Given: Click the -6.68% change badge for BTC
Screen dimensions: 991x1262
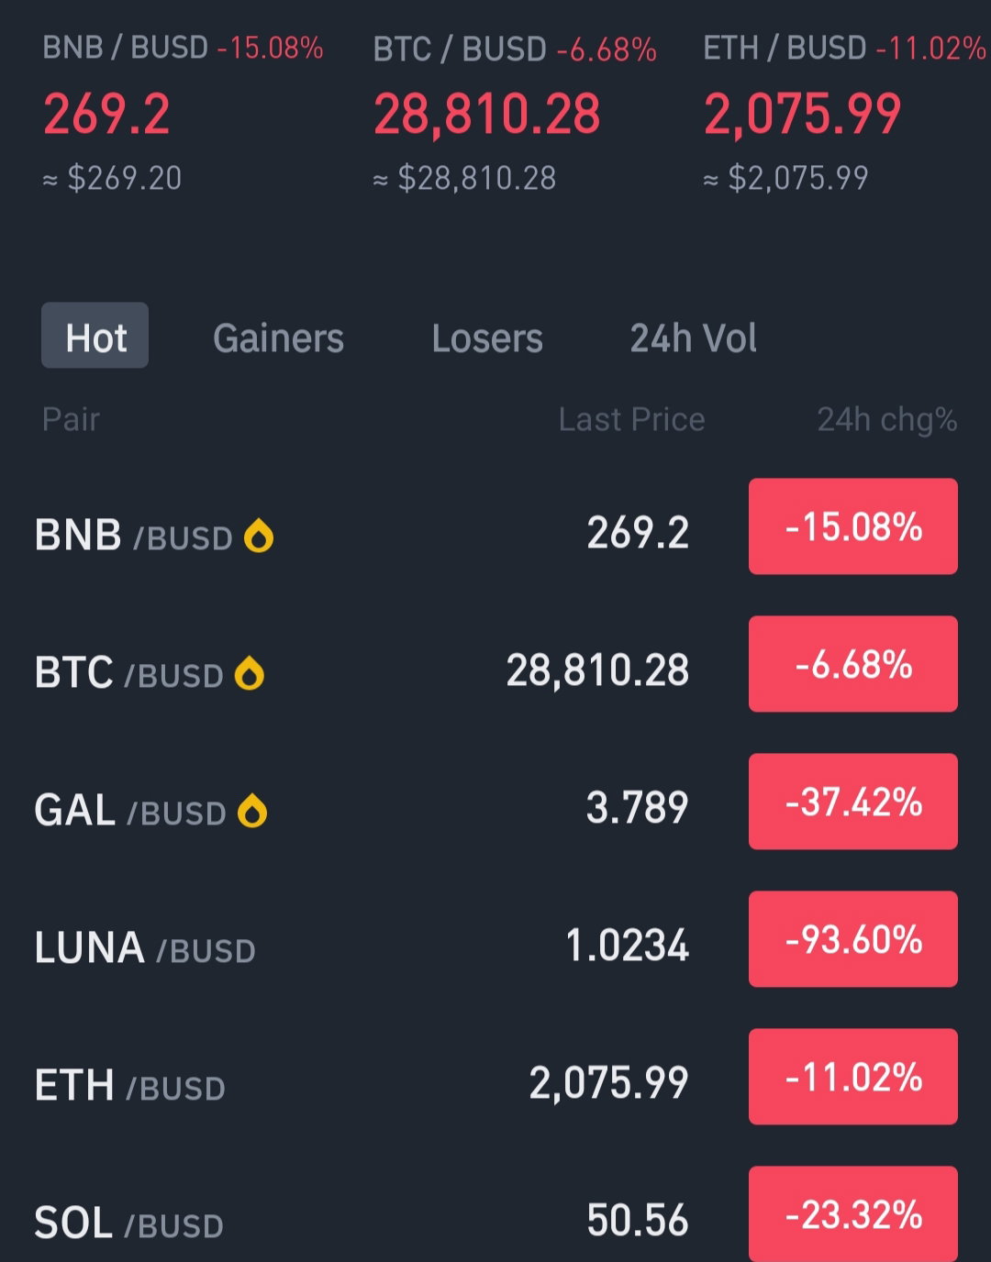Looking at the screenshot, I should tap(853, 664).
